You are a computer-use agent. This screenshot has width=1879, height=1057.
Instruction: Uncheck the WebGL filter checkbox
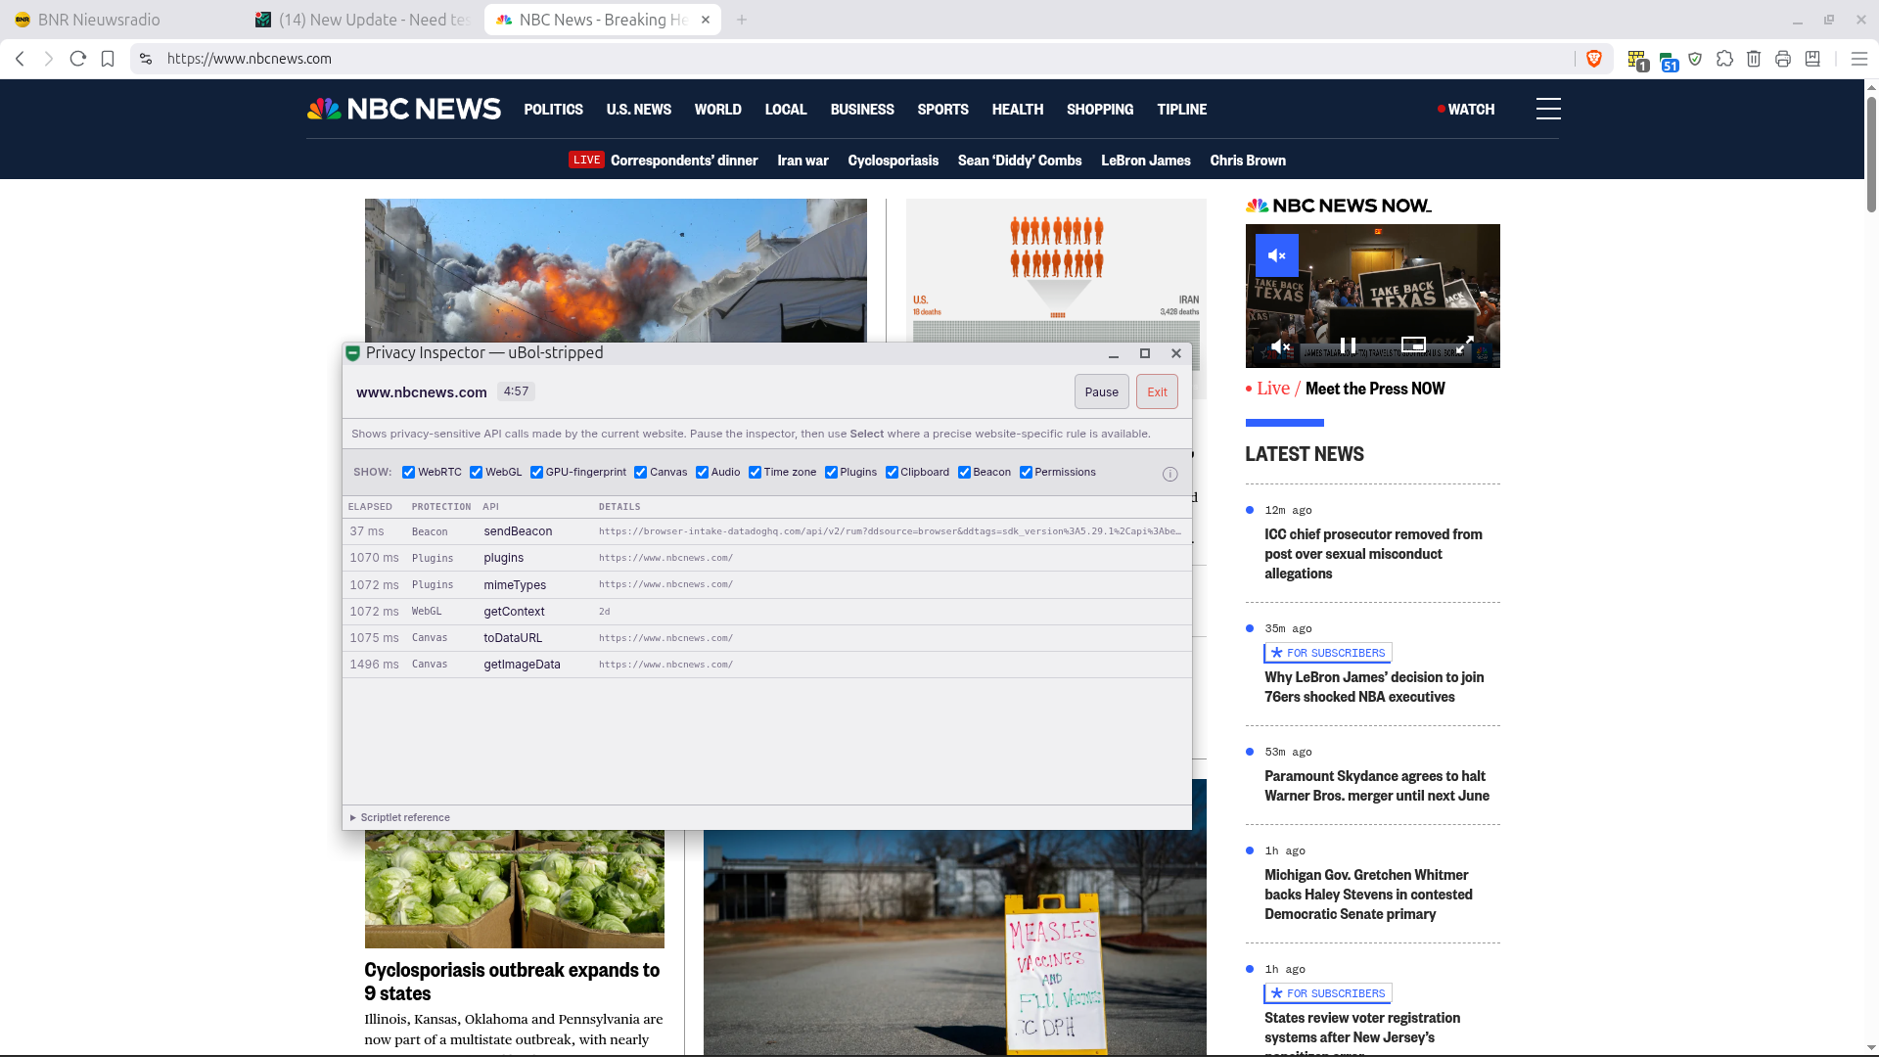(476, 473)
